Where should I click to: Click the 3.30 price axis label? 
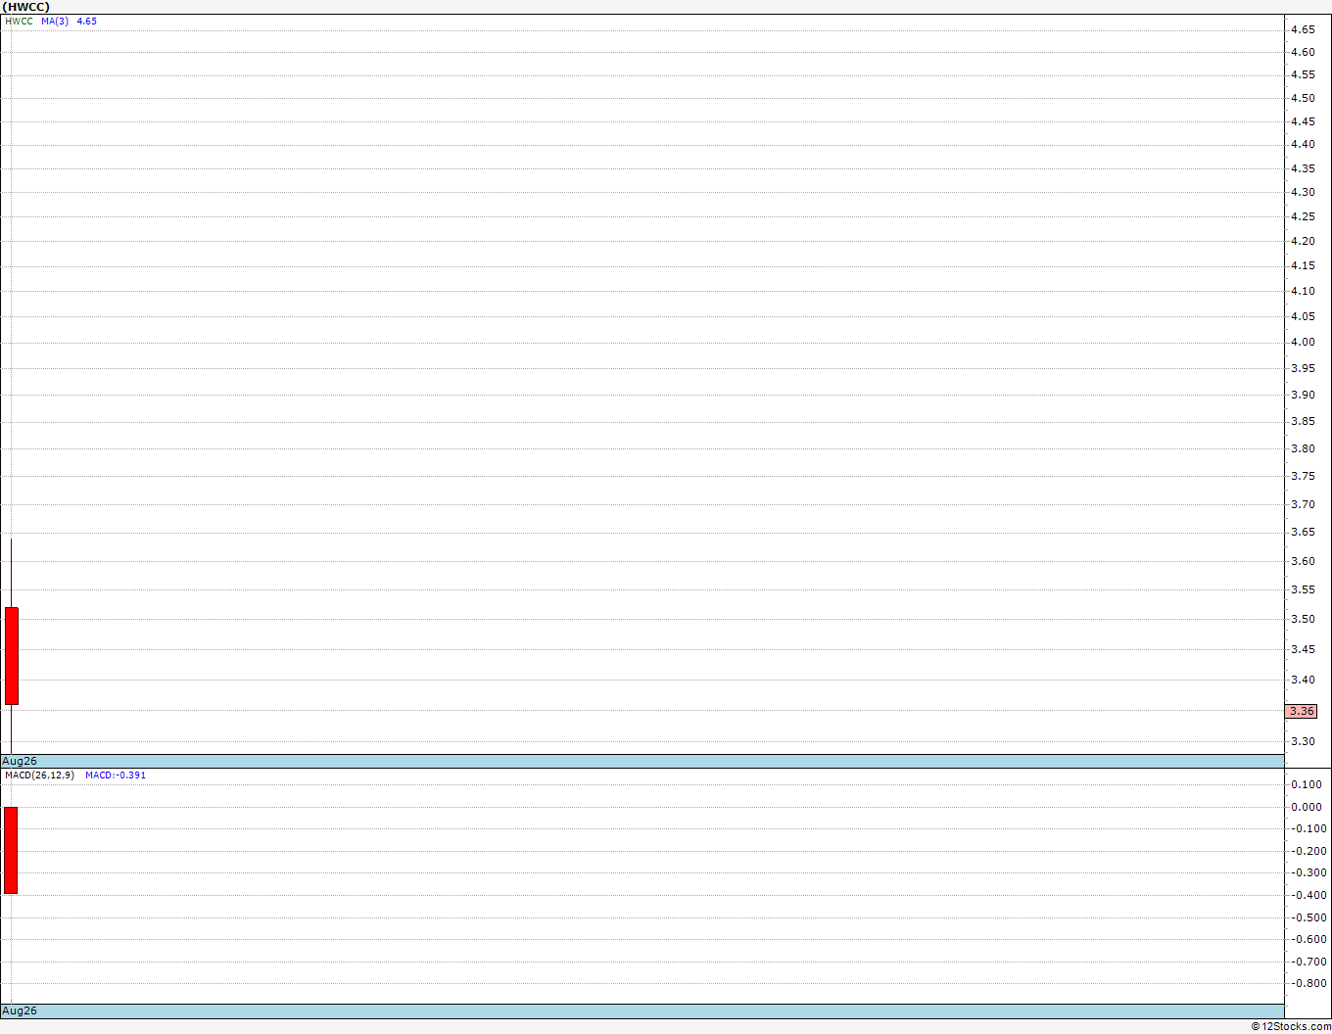point(1303,741)
